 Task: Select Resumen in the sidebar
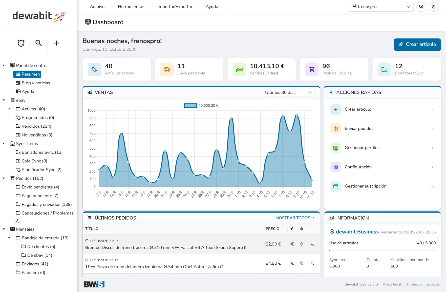27,74
